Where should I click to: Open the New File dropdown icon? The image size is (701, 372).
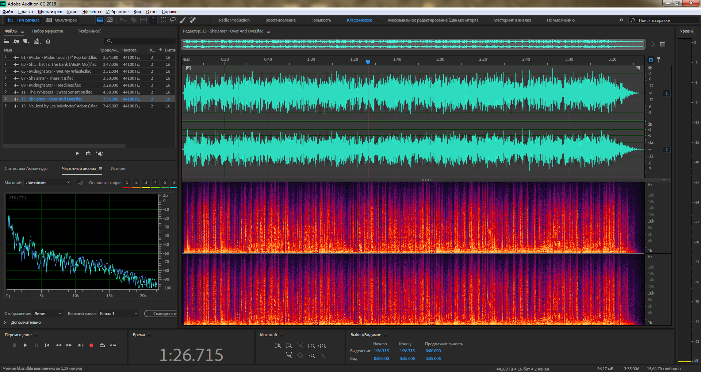click(x=26, y=41)
